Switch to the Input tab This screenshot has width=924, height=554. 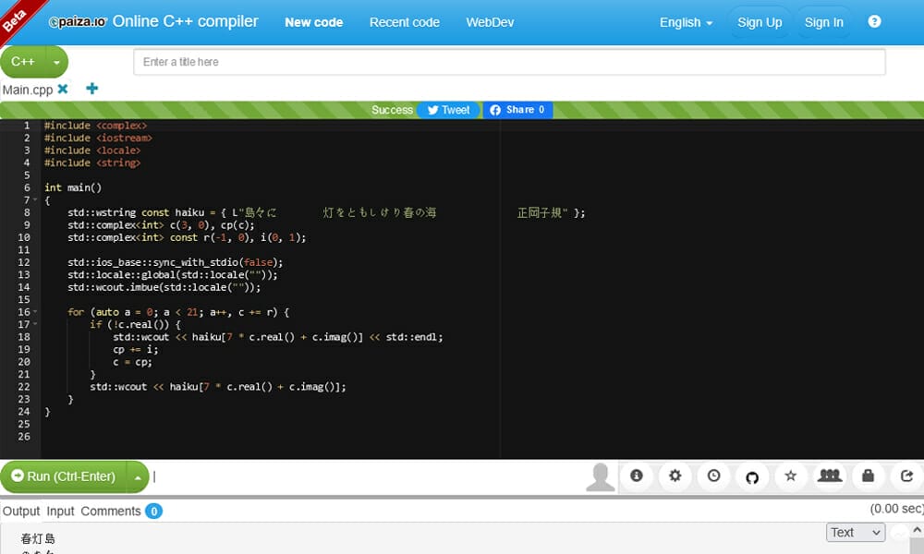click(60, 511)
